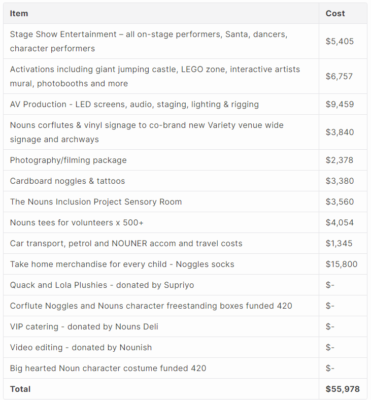The image size is (371, 400).
Task: Select the $6,757 cost value
Action: click(x=339, y=76)
